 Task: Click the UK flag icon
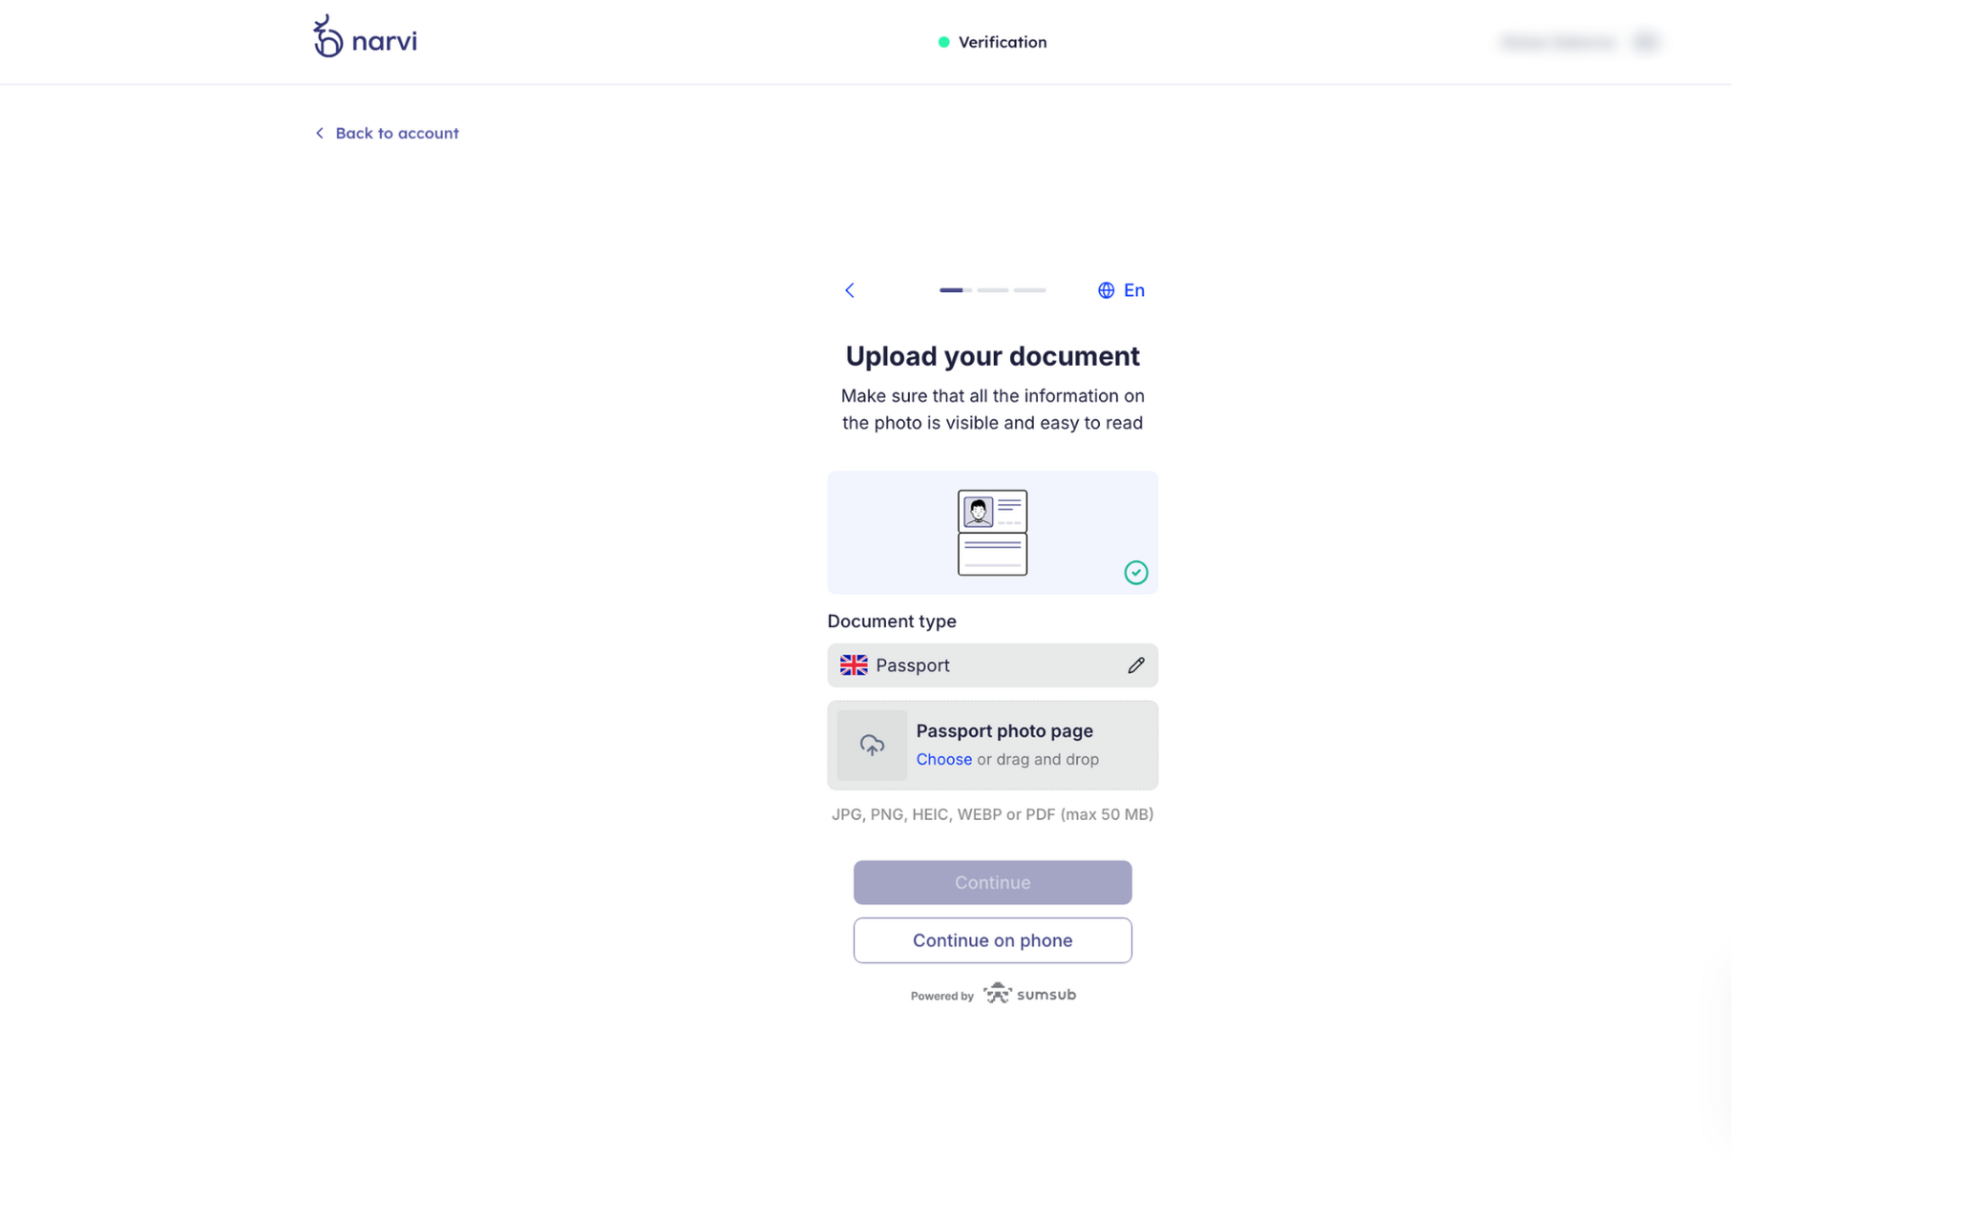[854, 665]
